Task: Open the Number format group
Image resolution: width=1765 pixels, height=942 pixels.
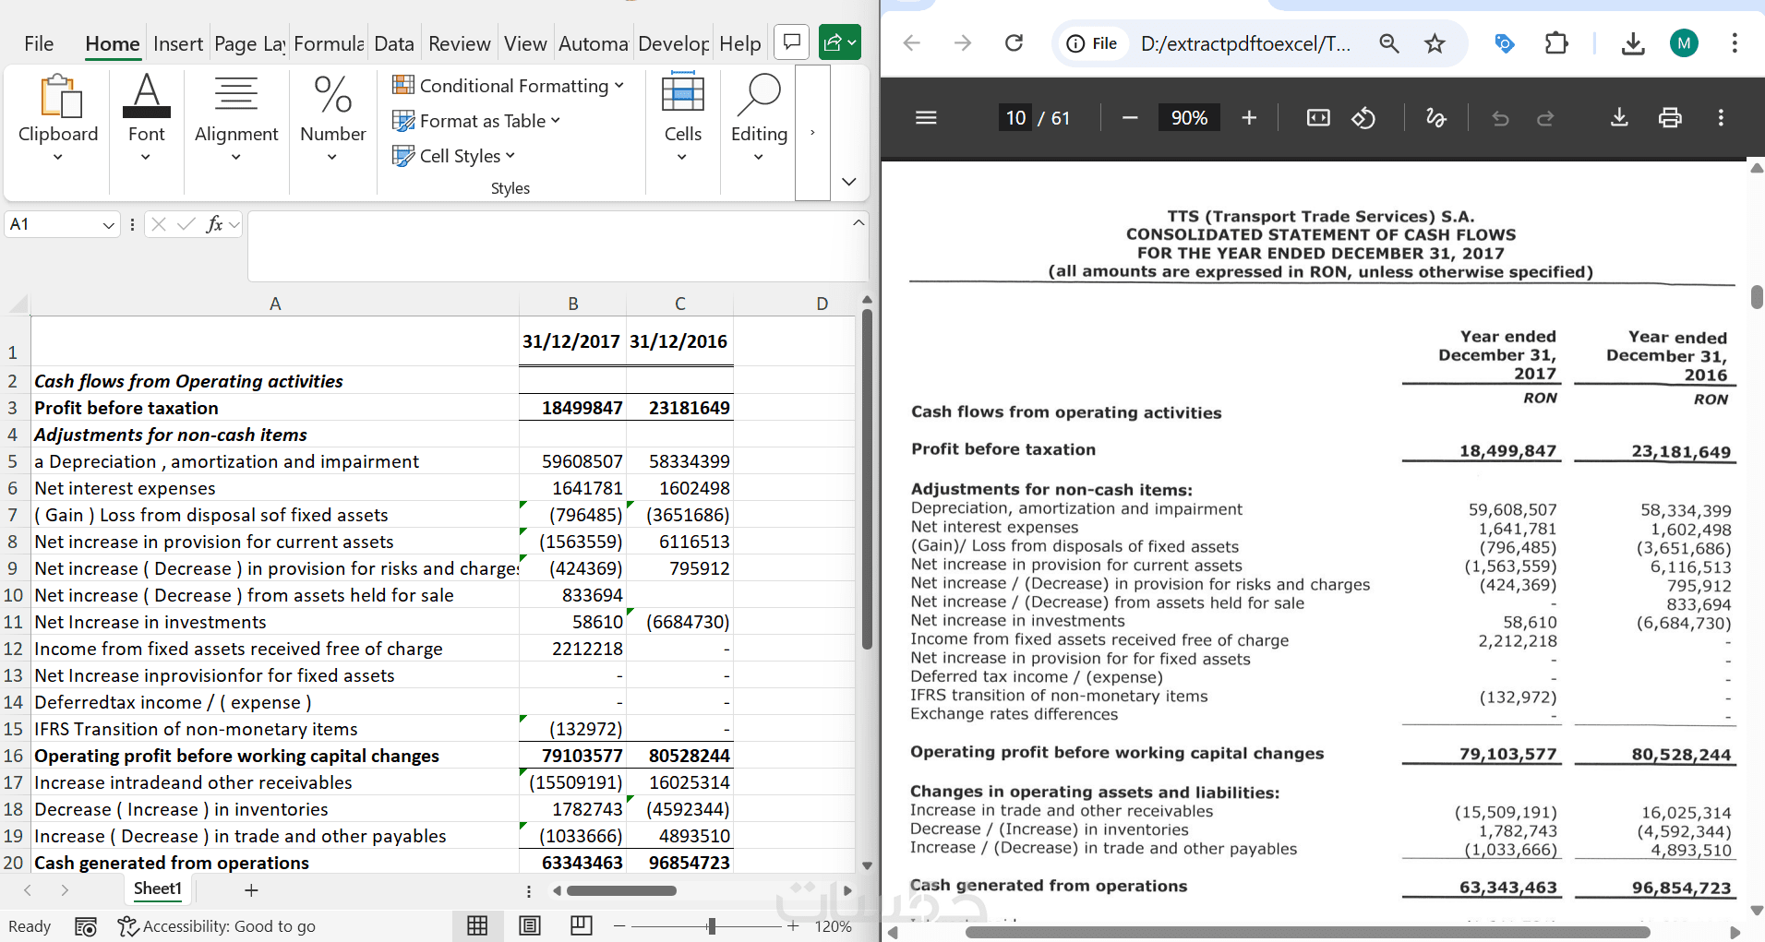Action: 332,118
